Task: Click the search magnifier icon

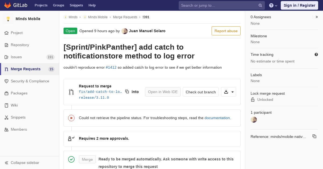Action: [x=260, y=5]
